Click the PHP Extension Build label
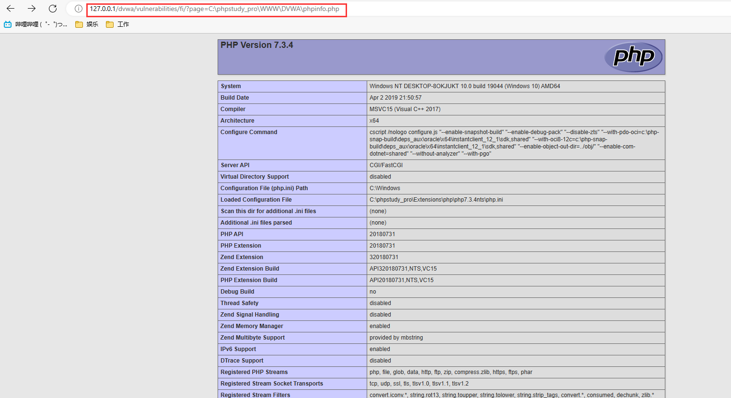The width and height of the screenshot is (731, 398). pos(249,280)
